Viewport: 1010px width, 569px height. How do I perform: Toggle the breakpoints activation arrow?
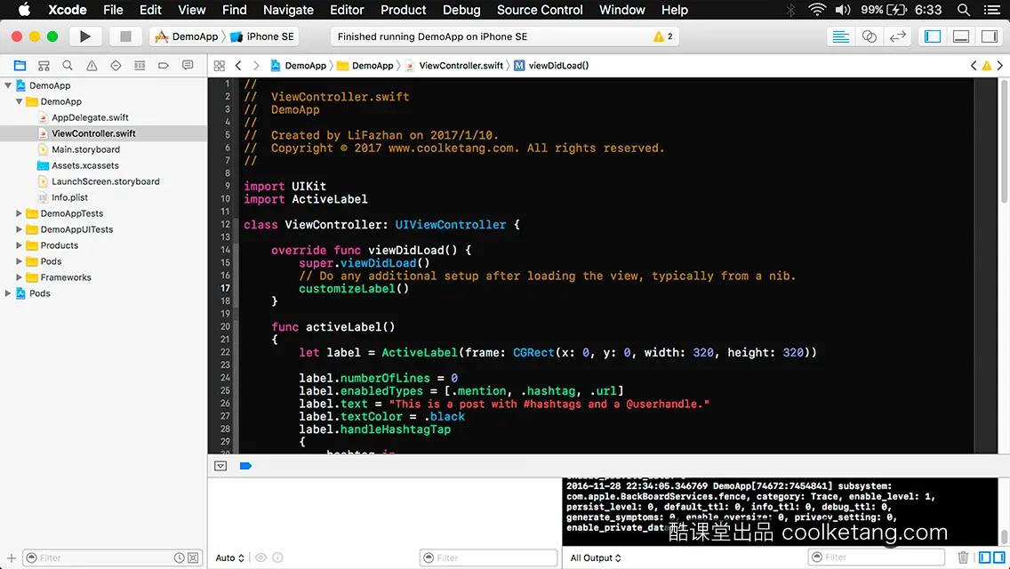(245, 466)
